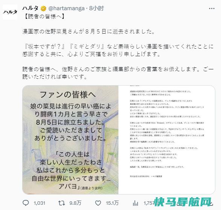Open the 8小时 timestamp link
Screen dimensions: 221x210
coord(97,8)
